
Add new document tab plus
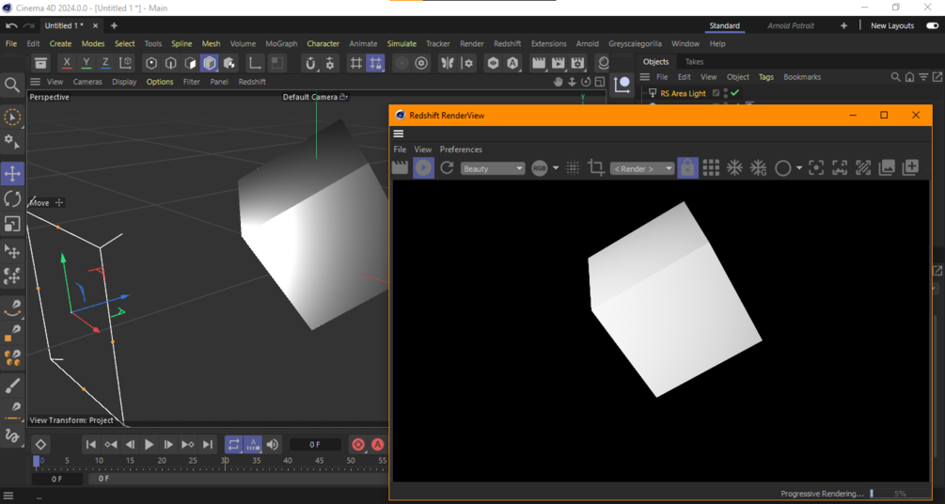[114, 26]
